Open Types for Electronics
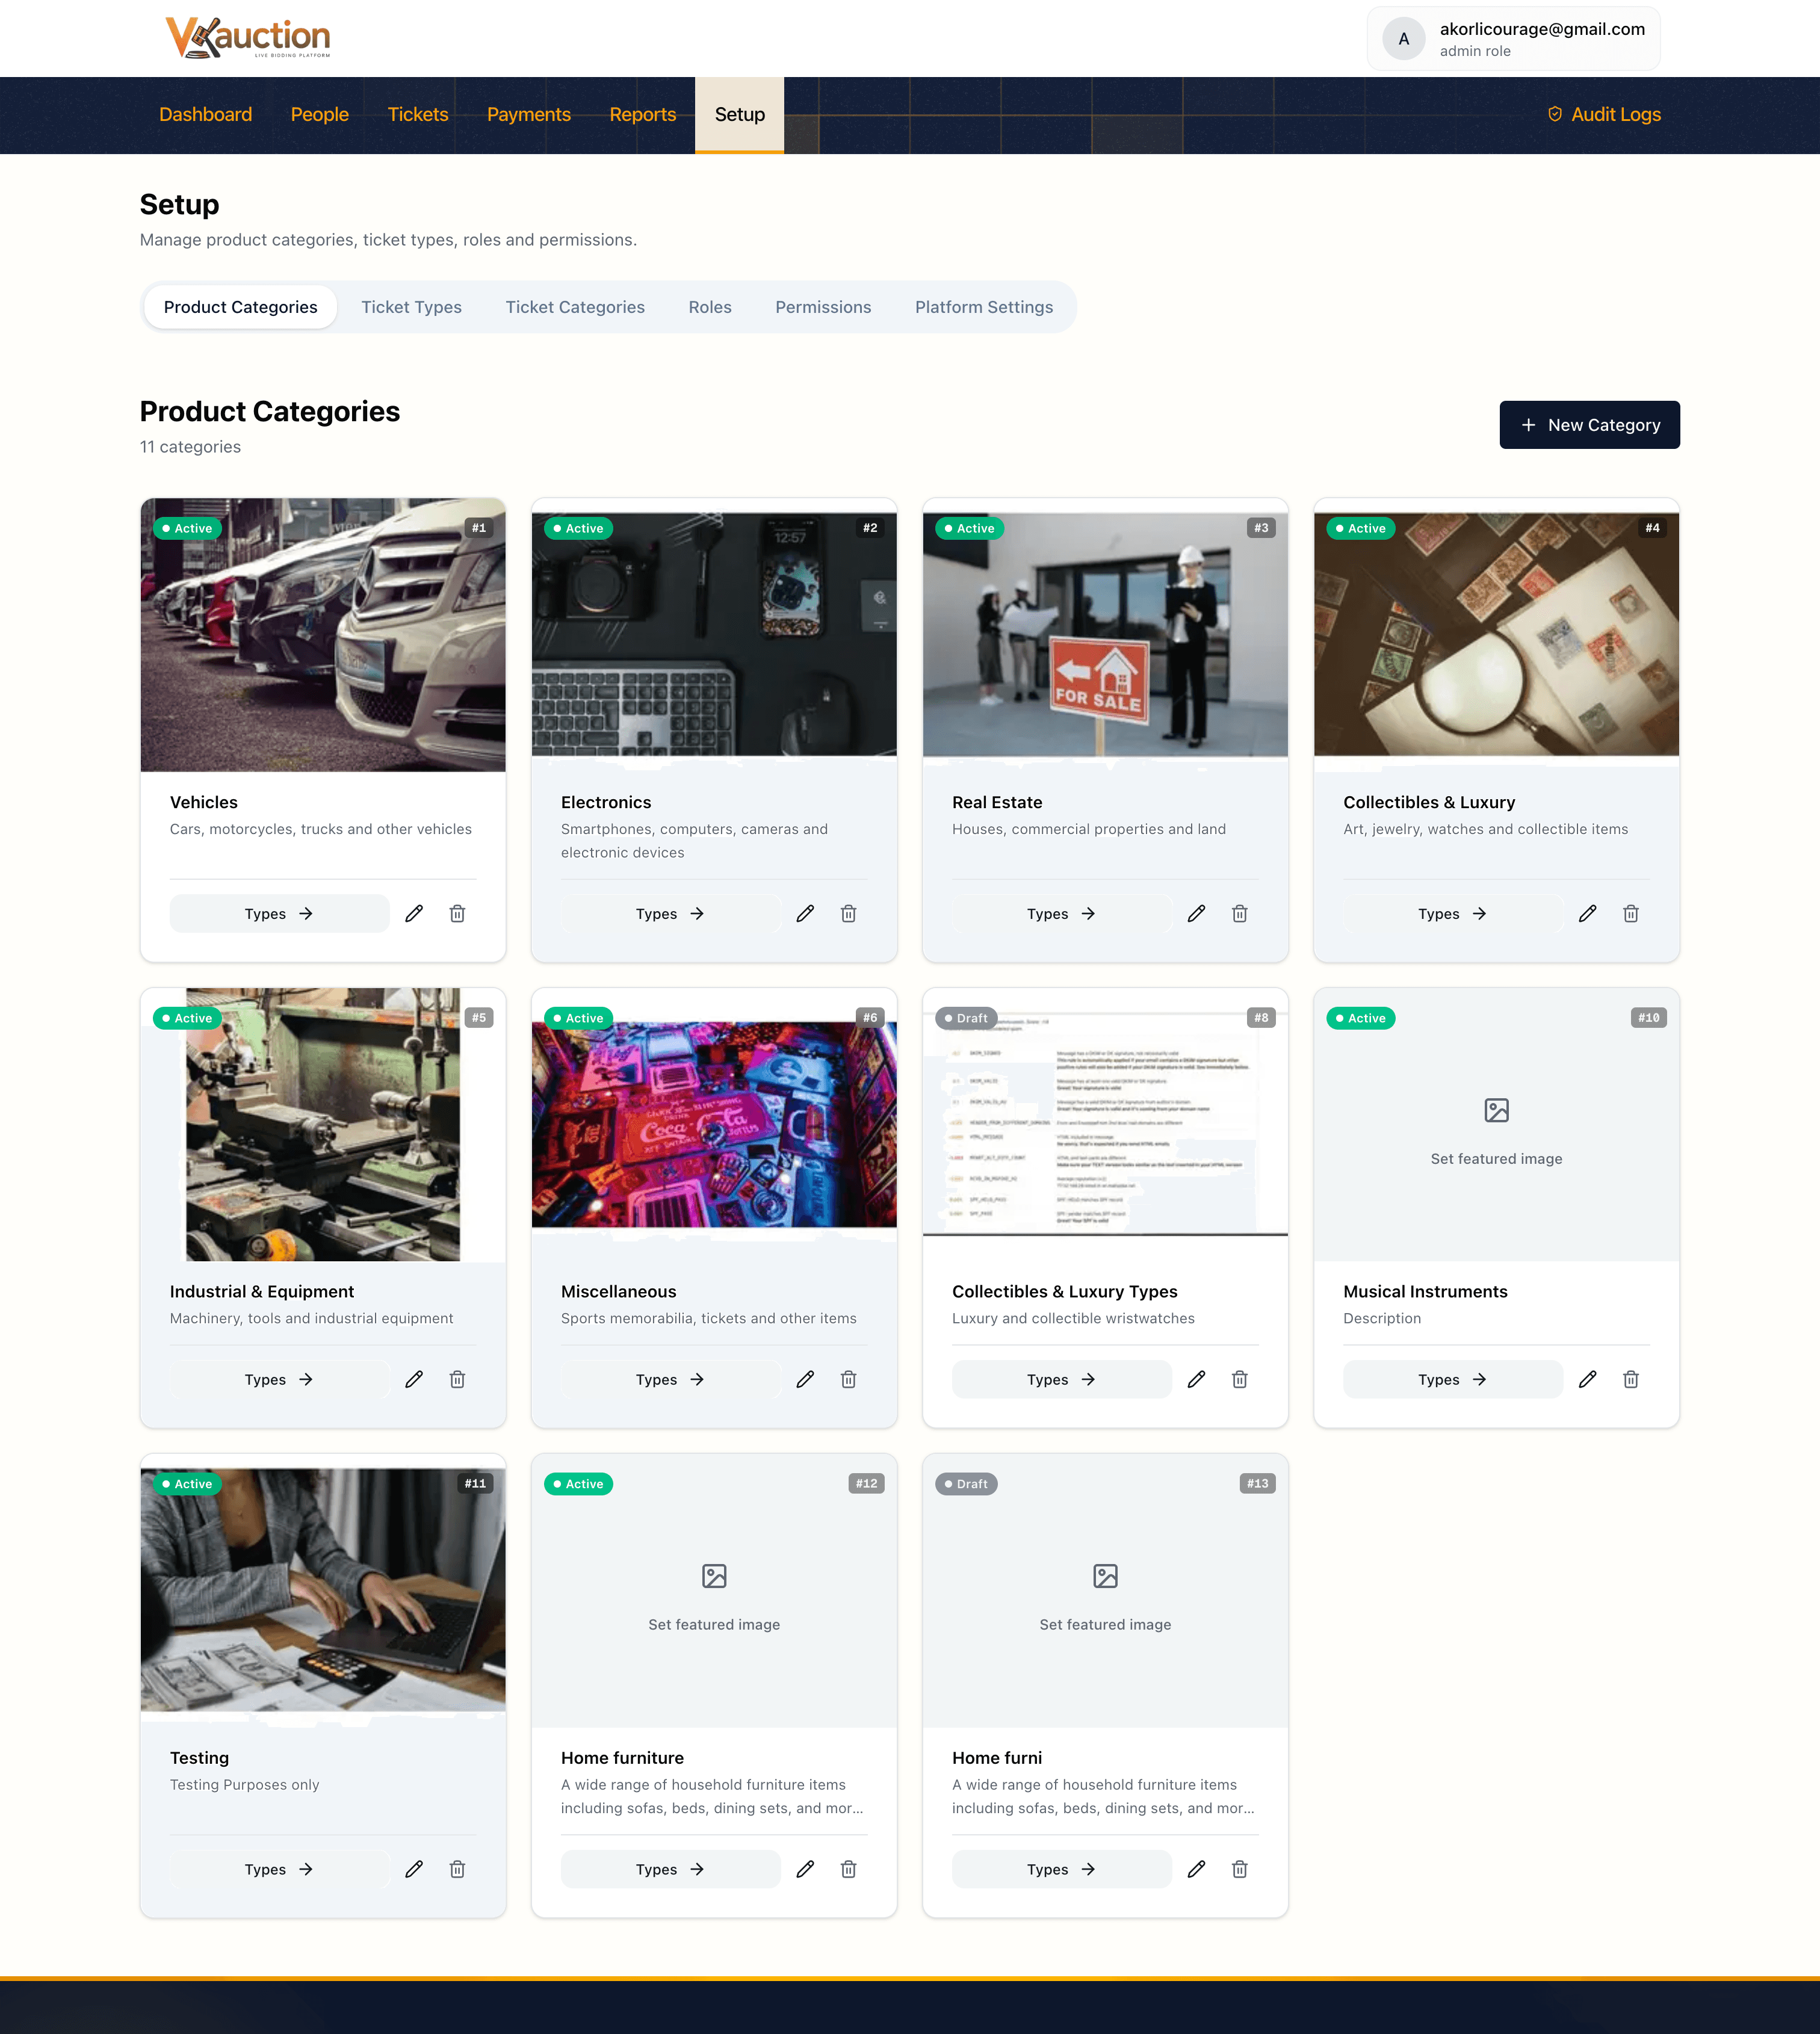Viewport: 1820px width, 2034px height. (670, 914)
